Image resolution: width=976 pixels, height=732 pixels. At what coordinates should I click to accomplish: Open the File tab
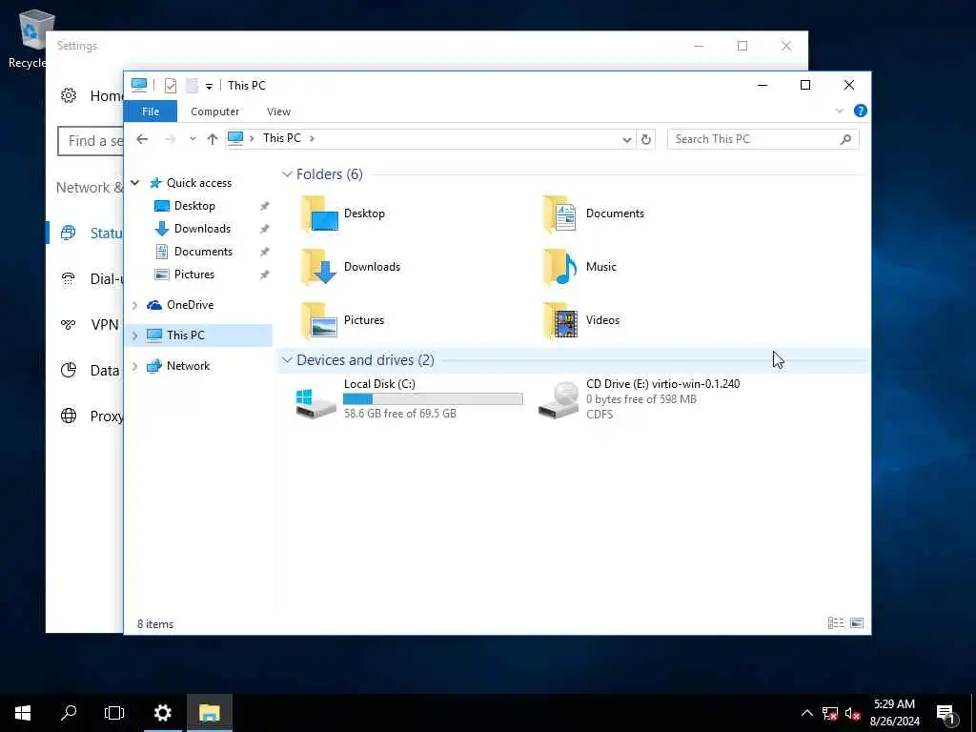[151, 112]
